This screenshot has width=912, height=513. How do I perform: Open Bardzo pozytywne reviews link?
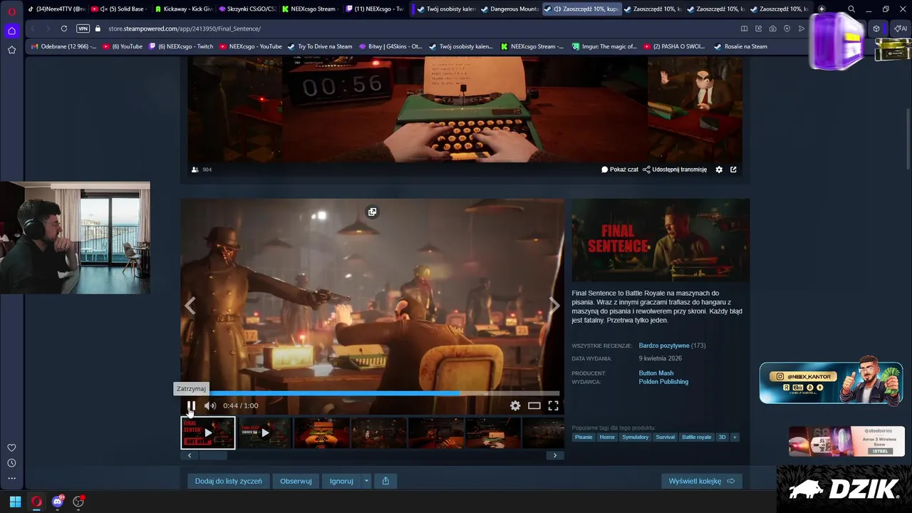pyautogui.click(x=664, y=346)
